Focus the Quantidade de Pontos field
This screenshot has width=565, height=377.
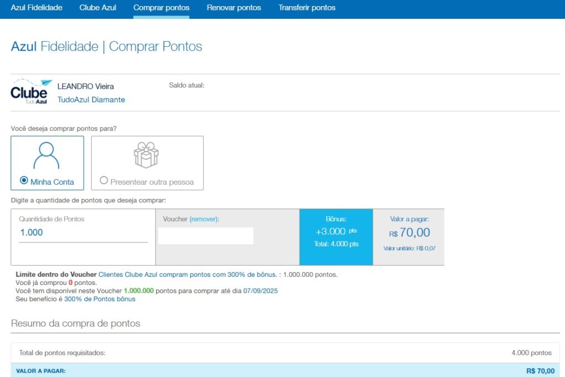click(83, 233)
